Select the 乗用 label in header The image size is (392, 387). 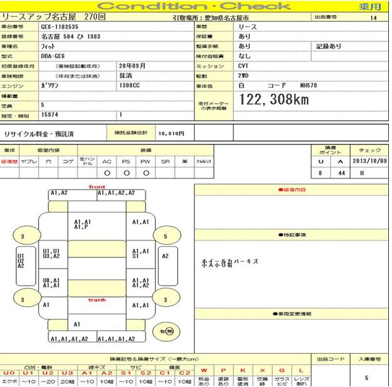[x=370, y=6]
